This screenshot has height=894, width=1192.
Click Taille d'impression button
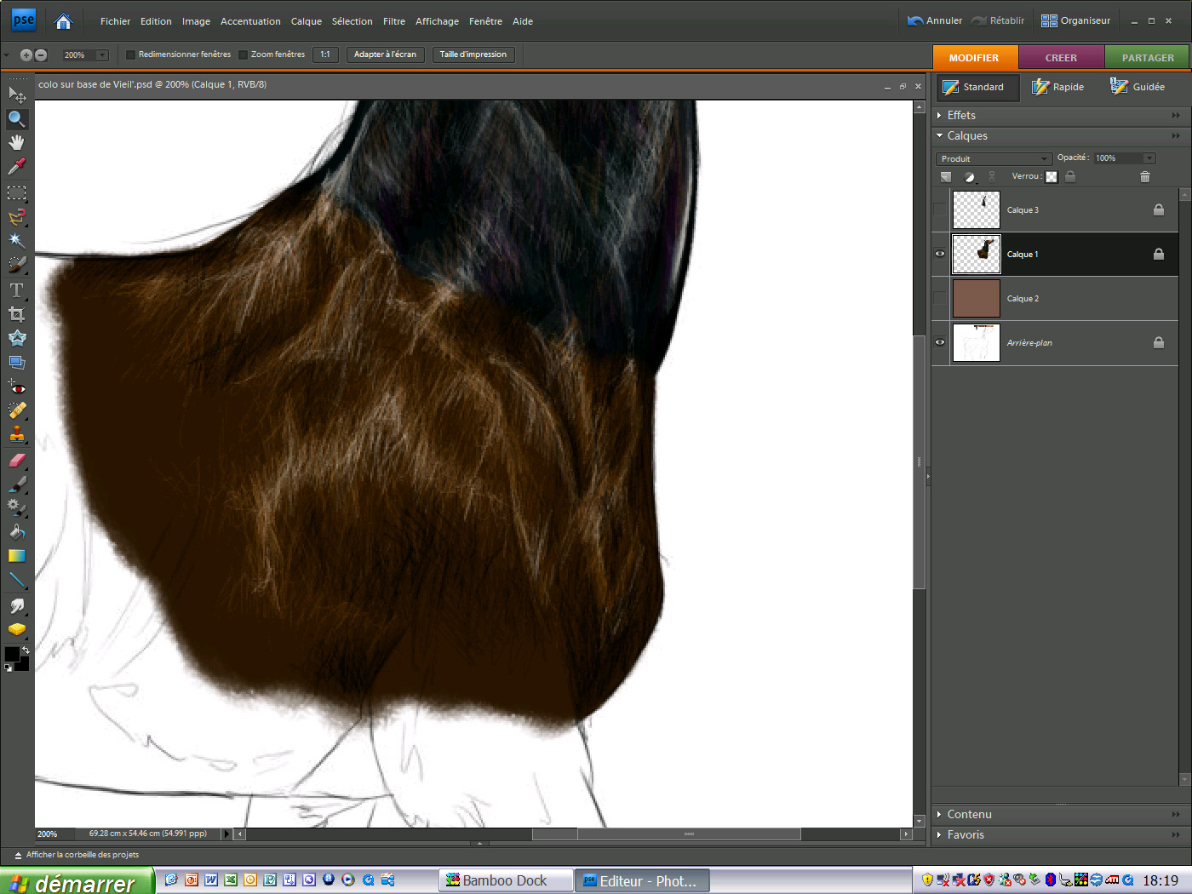(473, 54)
